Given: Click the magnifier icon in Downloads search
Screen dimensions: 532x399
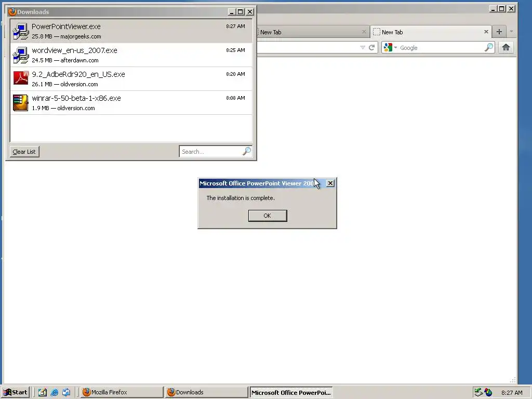Looking at the screenshot, I should tap(247, 151).
